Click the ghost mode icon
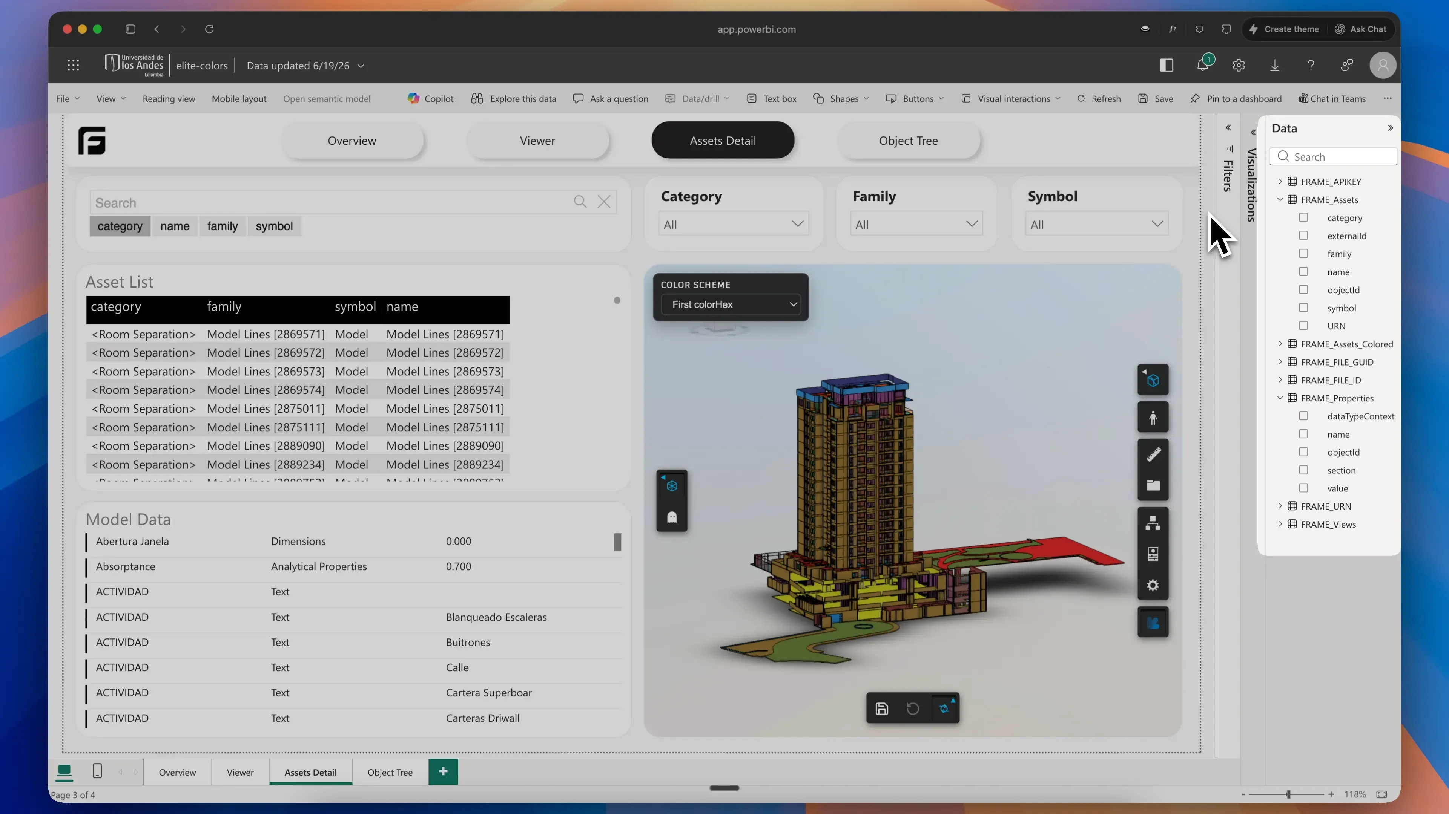 pyautogui.click(x=672, y=517)
